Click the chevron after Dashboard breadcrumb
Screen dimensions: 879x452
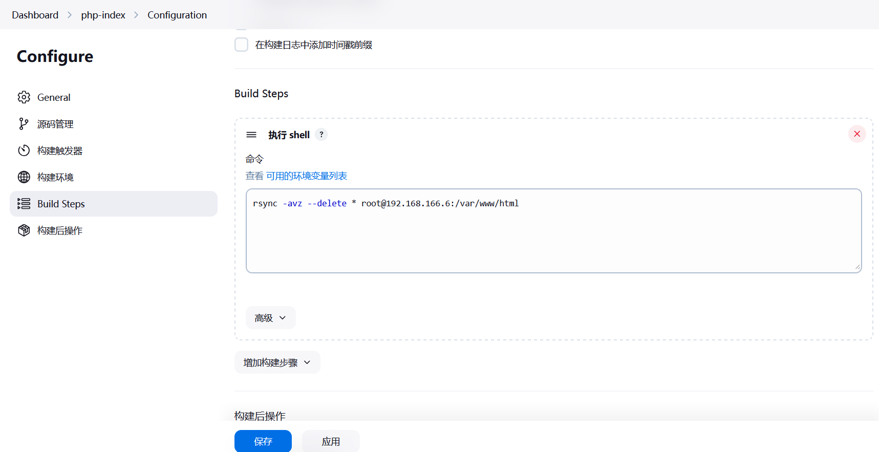(x=70, y=15)
